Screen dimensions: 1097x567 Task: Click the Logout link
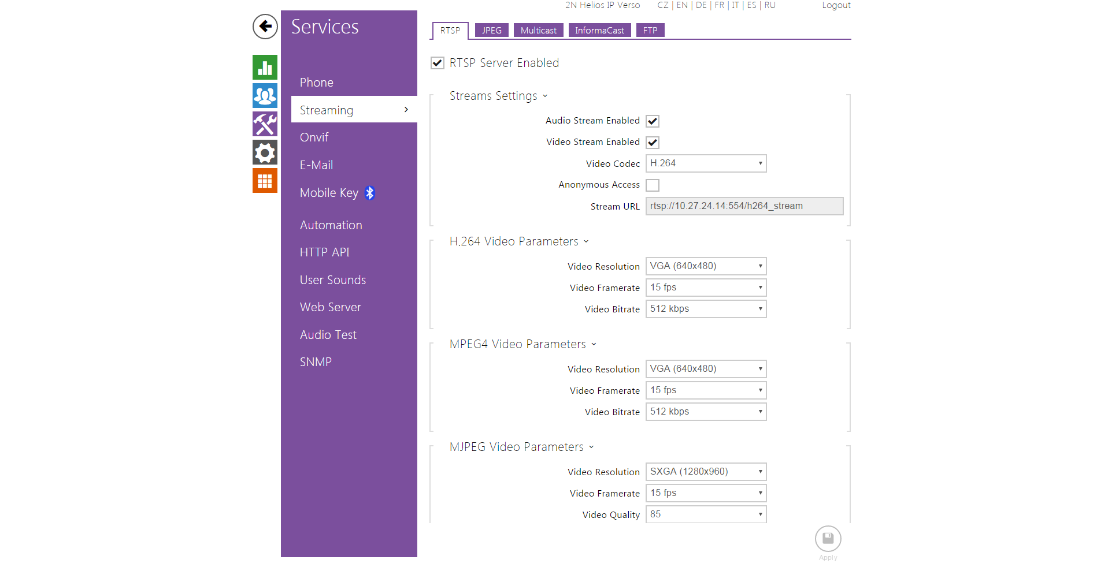click(x=836, y=5)
